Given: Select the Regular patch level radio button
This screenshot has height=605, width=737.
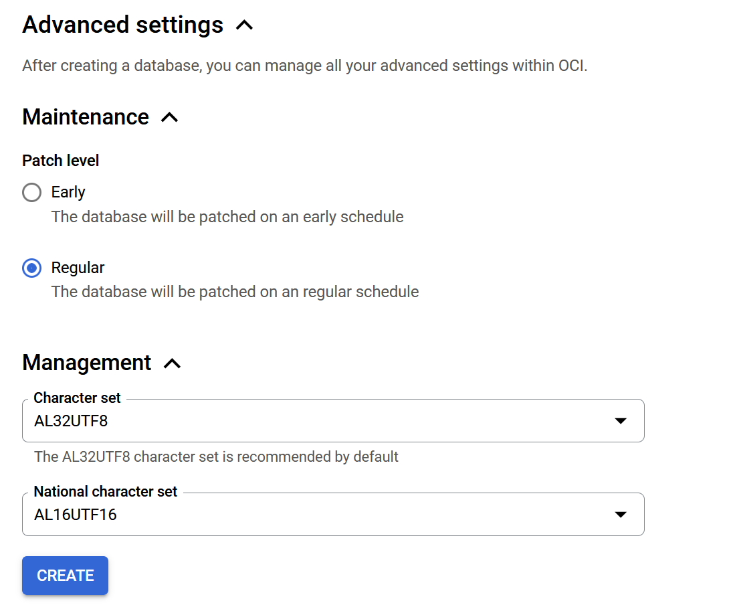Looking at the screenshot, I should point(31,268).
